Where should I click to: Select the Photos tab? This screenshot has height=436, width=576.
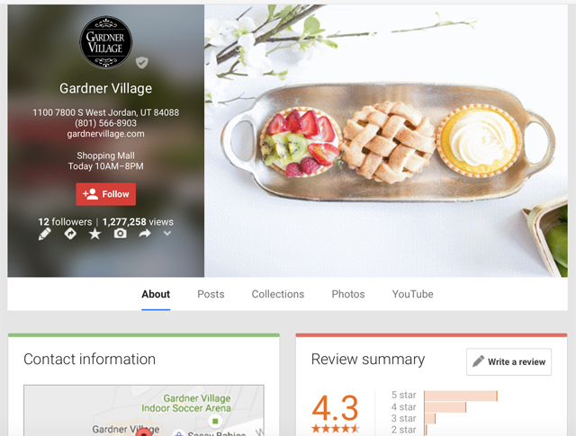tap(348, 294)
